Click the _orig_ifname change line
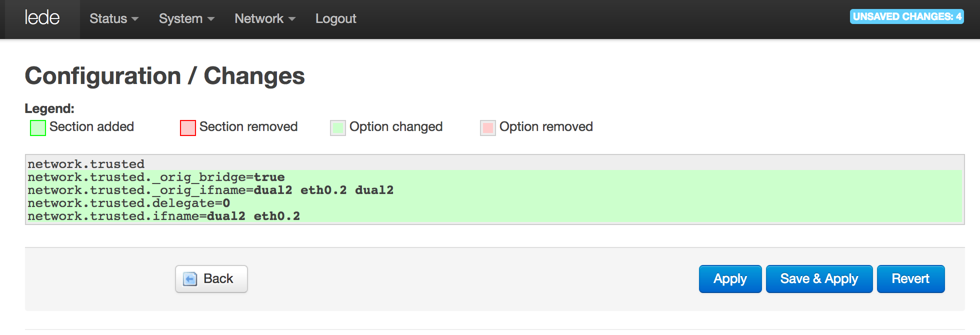Image resolution: width=980 pixels, height=335 pixels. tap(494, 190)
